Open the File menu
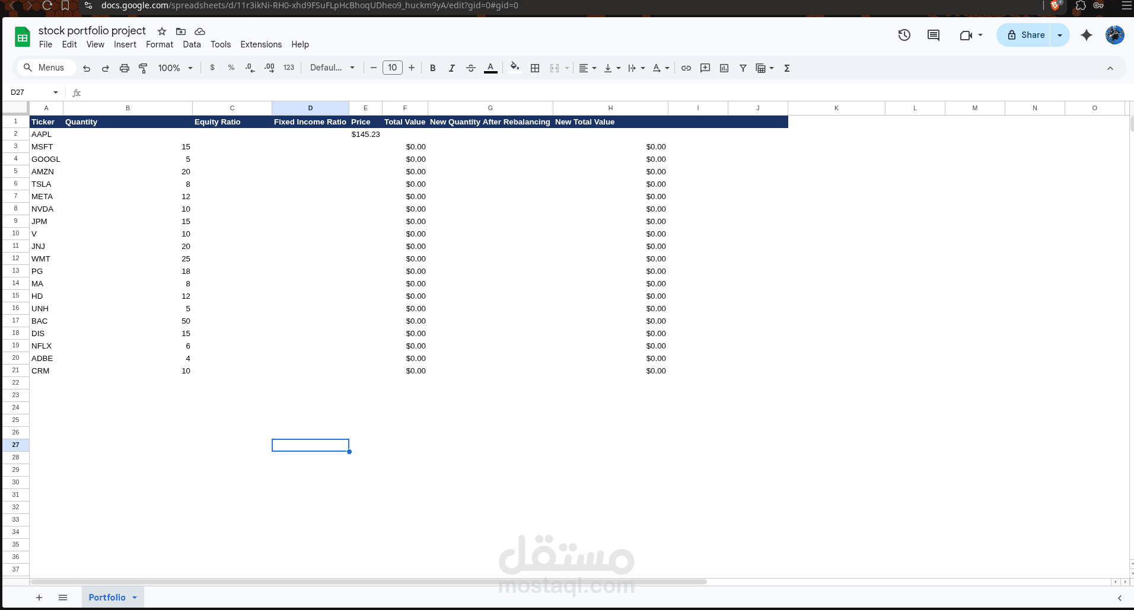The width and height of the screenshot is (1134, 610). tap(46, 44)
